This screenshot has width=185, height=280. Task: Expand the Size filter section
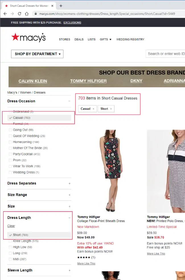coord(69,206)
